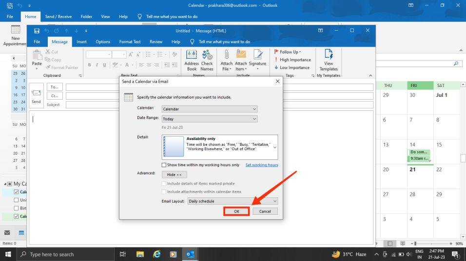The width and height of the screenshot is (466, 261).
Task: Open the Email Layout dropdown
Action: point(233,201)
